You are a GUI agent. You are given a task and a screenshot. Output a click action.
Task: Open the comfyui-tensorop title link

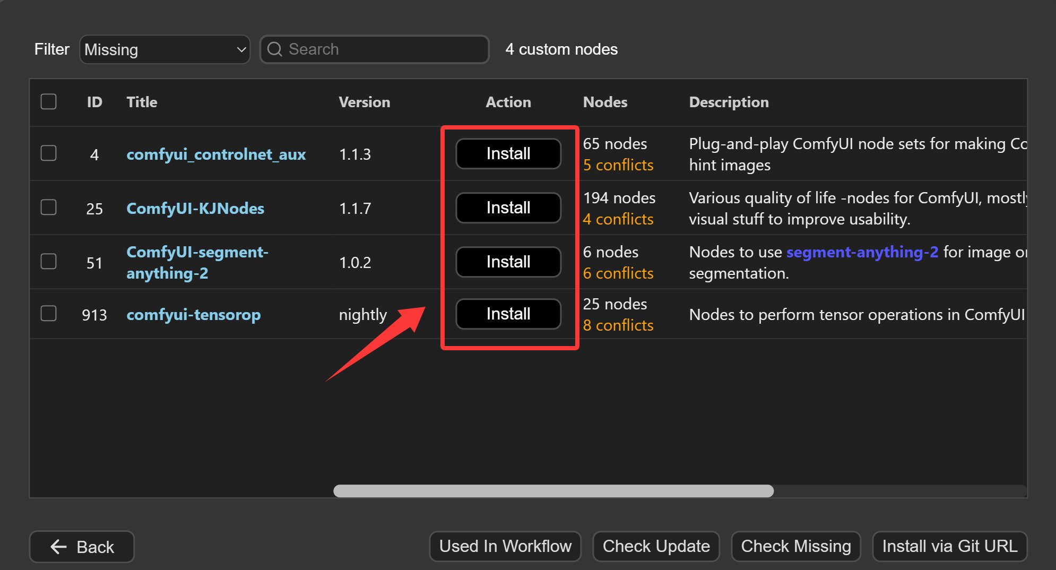coord(193,315)
